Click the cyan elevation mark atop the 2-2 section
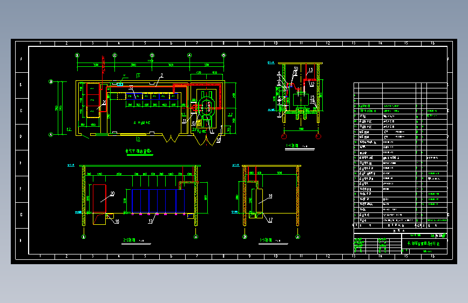This screenshot has width=468, height=303. (71, 165)
